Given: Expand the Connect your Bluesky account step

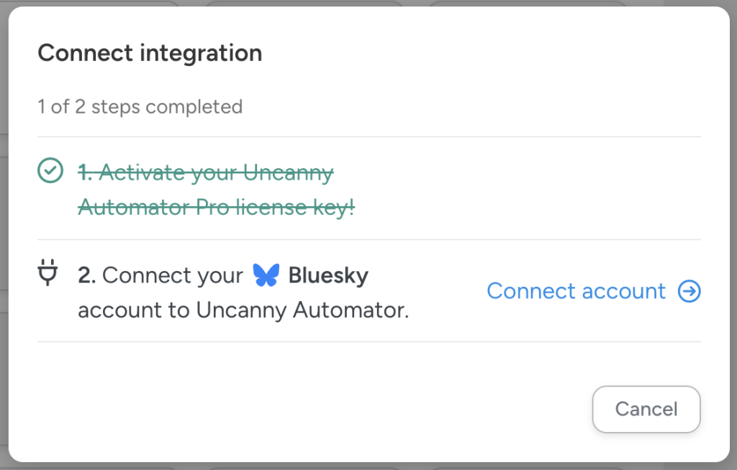Looking at the screenshot, I should pyautogui.click(x=243, y=291).
